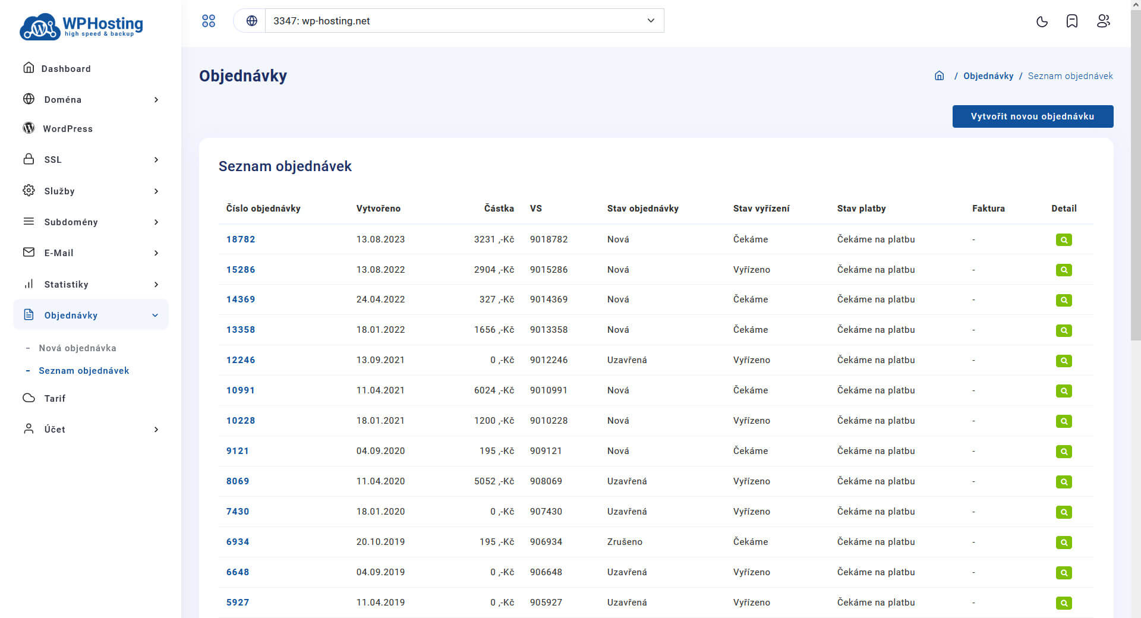Click the E-Mail envelope icon in sidebar
This screenshot has height=618, width=1141.
(29, 252)
